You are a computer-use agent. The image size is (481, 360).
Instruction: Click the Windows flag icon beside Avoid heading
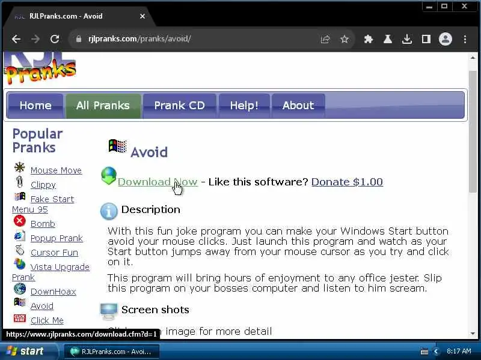pyautogui.click(x=117, y=146)
